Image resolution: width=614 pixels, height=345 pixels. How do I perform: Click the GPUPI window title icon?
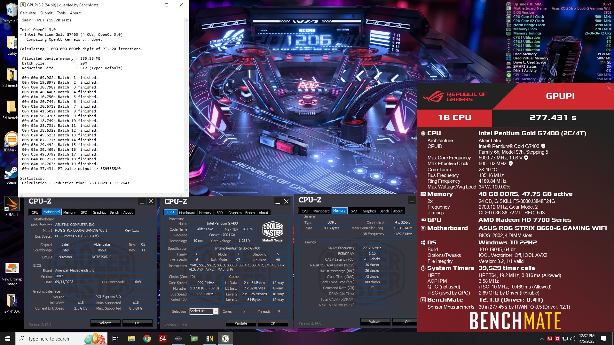tap(23, 5)
